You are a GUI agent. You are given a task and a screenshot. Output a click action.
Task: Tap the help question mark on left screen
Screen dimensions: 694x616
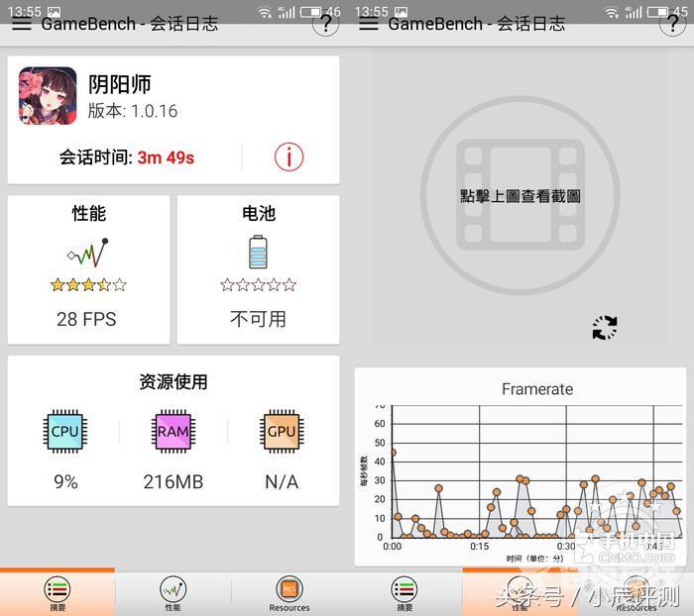click(326, 24)
